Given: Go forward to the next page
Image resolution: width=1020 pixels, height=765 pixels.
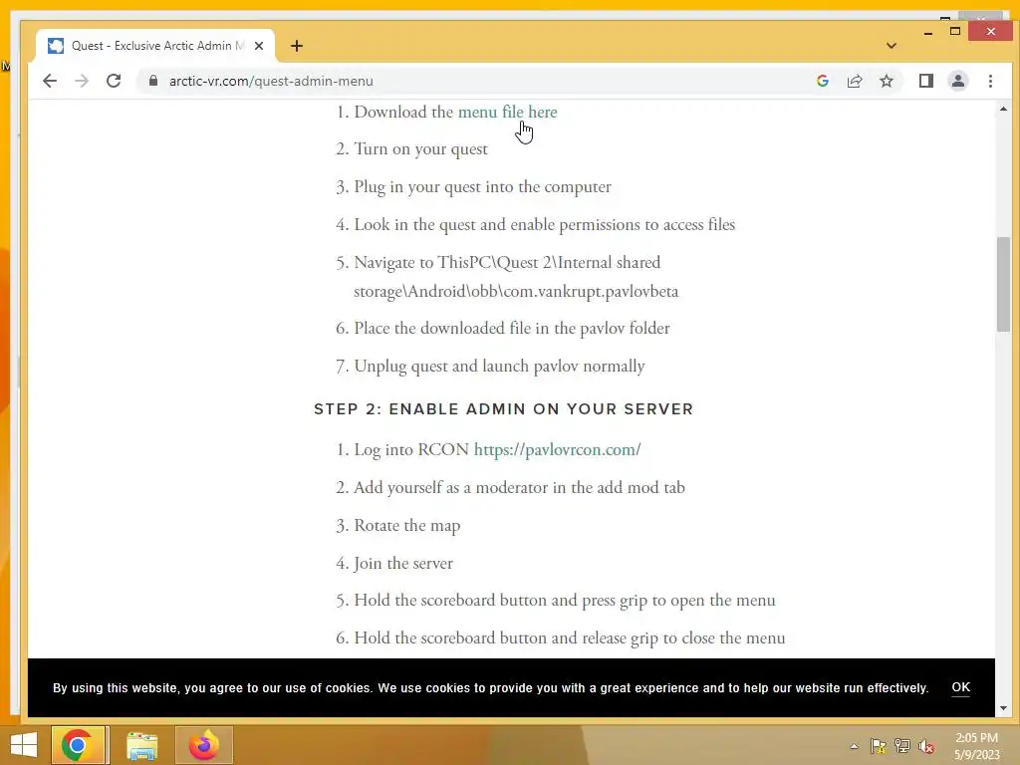Looking at the screenshot, I should (x=82, y=81).
